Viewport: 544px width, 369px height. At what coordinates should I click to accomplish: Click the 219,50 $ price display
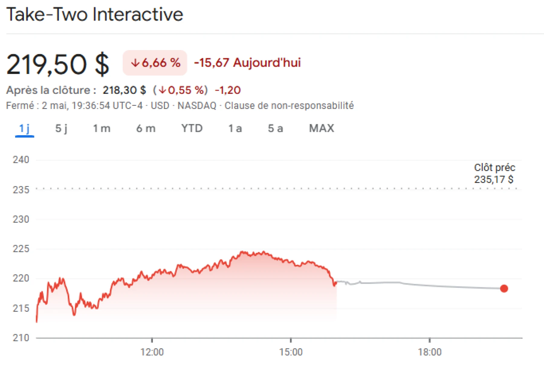[58, 63]
